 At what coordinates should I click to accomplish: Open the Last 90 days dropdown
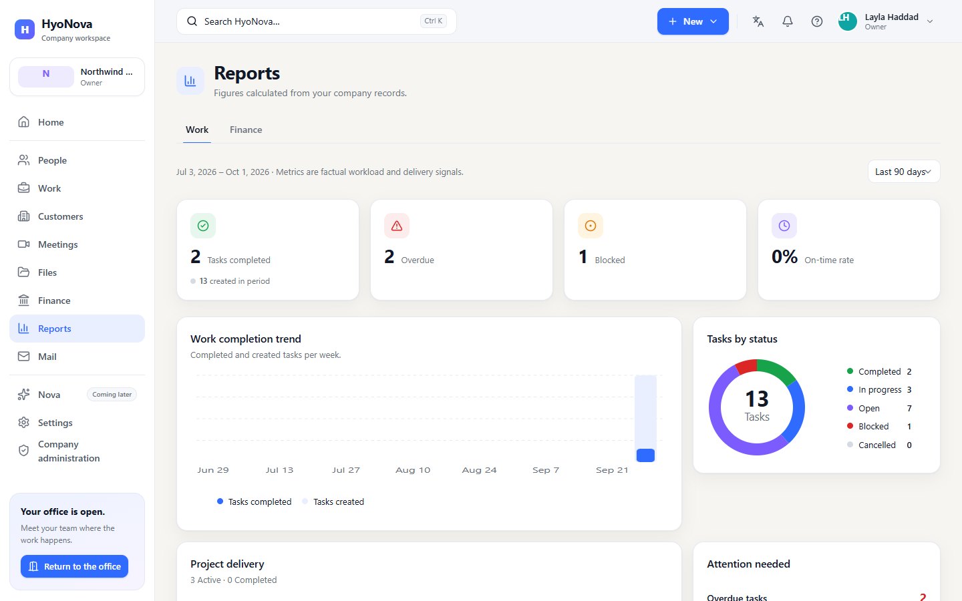click(x=903, y=172)
